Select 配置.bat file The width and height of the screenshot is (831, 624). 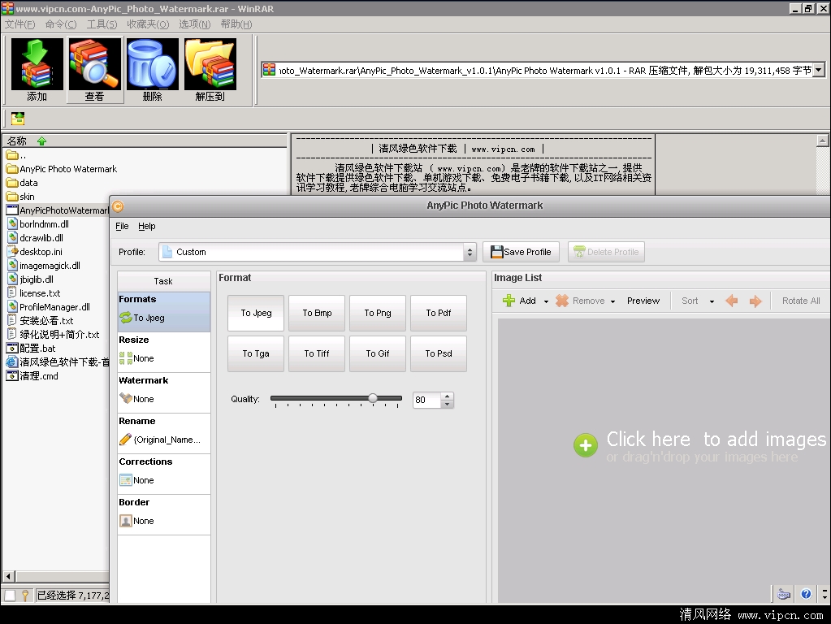pyautogui.click(x=31, y=349)
